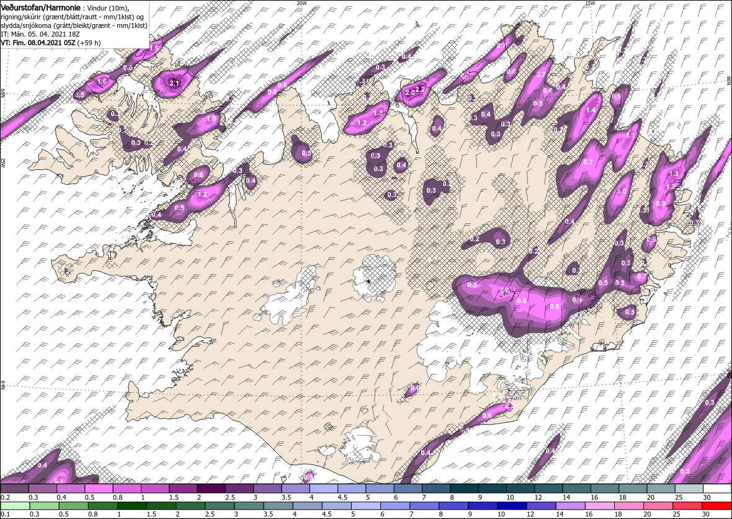Click the '1.4' precipitation value on the map
The height and width of the screenshot is (519, 732).
(x=591, y=110)
